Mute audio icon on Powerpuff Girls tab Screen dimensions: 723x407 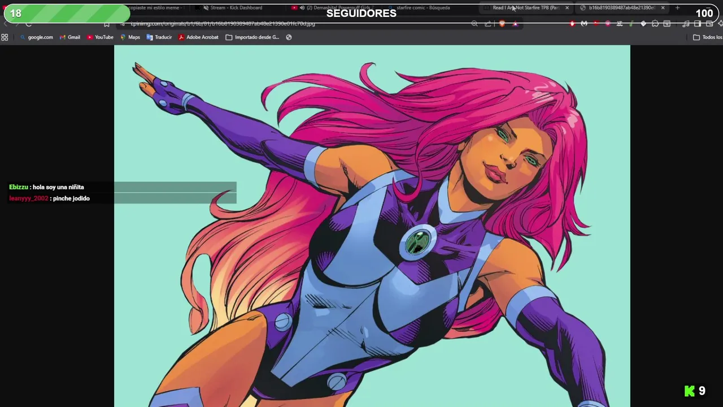pos(302,8)
